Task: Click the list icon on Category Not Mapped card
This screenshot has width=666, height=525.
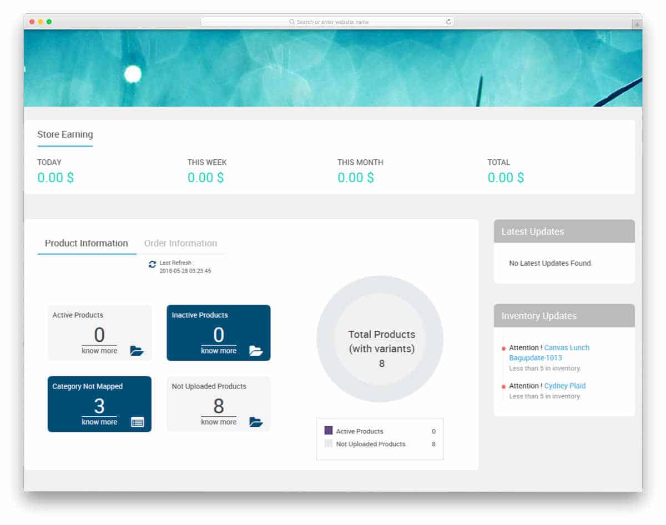Action: [x=137, y=422]
